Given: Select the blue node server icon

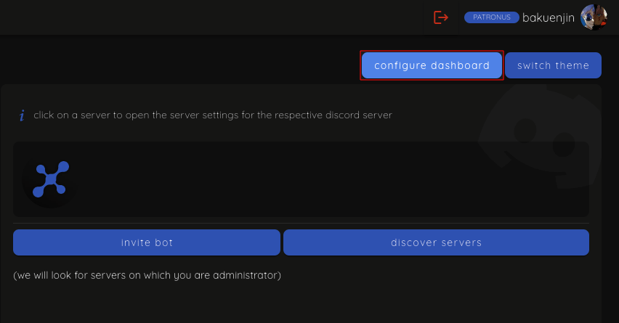Looking at the screenshot, I should tap(50, 179).
